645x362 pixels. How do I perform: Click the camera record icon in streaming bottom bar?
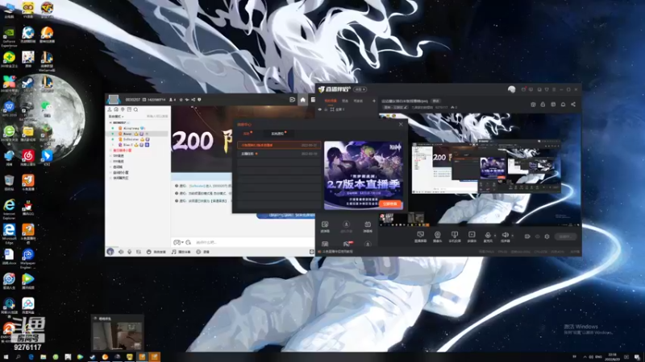click(527, 237)
